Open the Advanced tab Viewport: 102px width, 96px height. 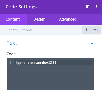coord(68,19)
